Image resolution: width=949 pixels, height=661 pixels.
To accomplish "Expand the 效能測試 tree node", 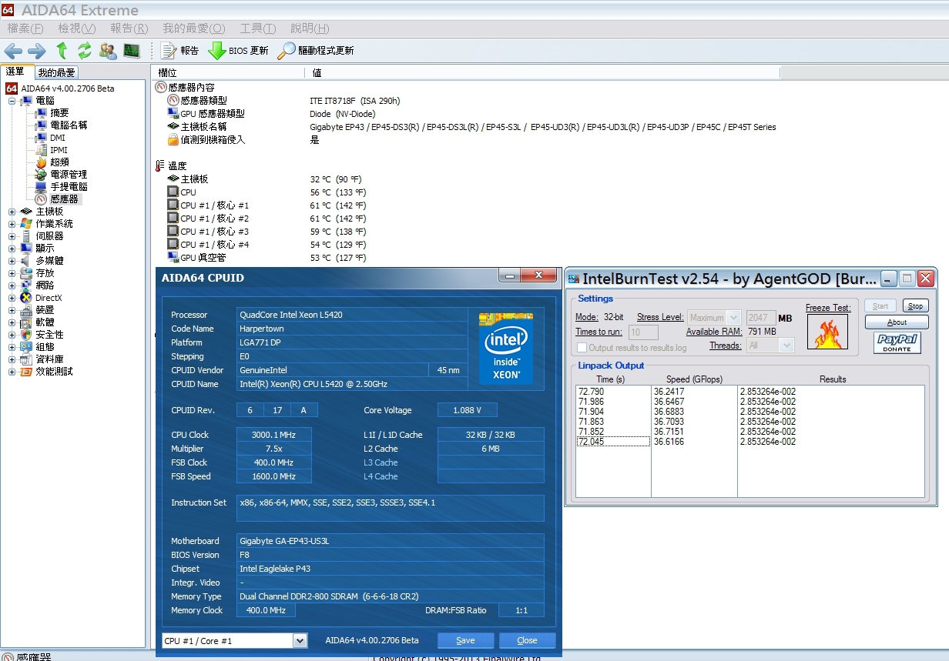I will pos(12,372).
